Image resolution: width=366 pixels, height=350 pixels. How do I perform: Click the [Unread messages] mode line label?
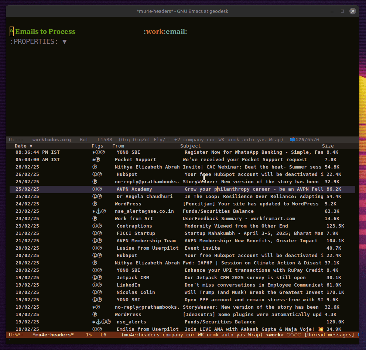coord(329,335)
